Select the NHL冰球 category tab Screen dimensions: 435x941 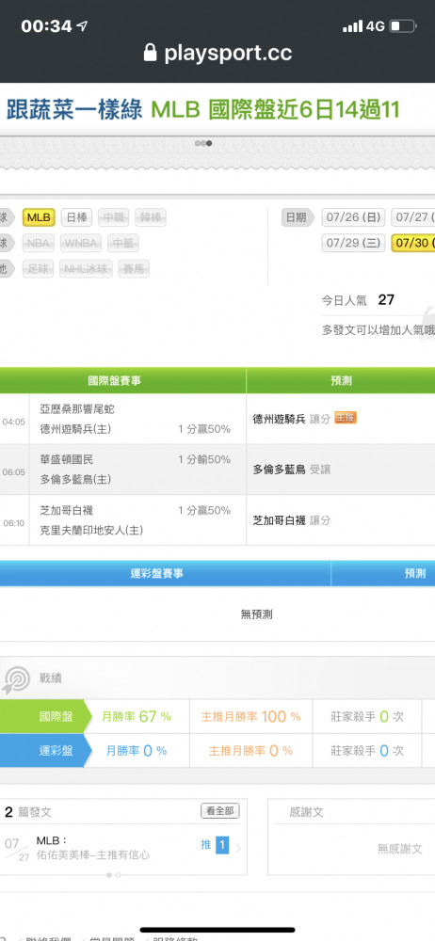coord(86,269)
